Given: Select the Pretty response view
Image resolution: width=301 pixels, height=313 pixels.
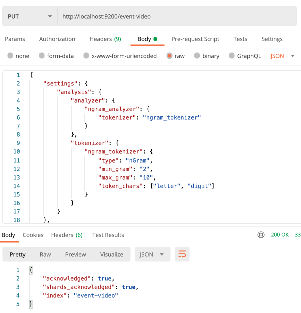Looking at the screenshot, I should pos(17,254).
